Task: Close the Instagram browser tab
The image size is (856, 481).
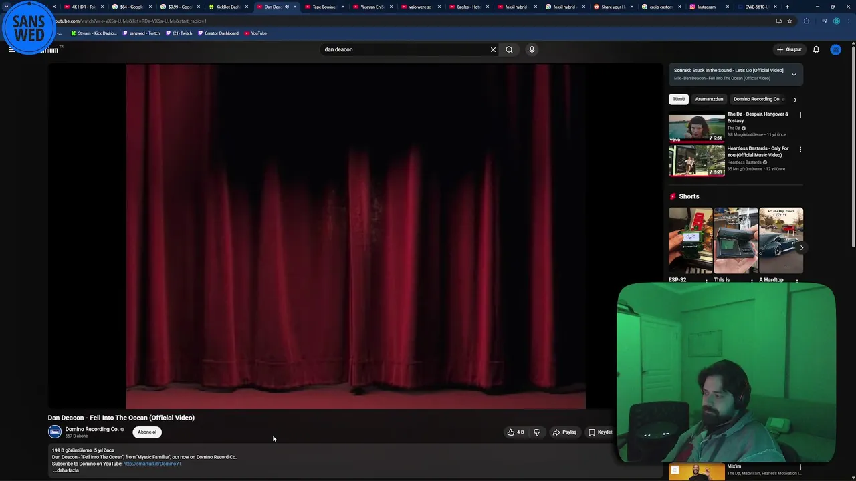Action: coord(728,7)
